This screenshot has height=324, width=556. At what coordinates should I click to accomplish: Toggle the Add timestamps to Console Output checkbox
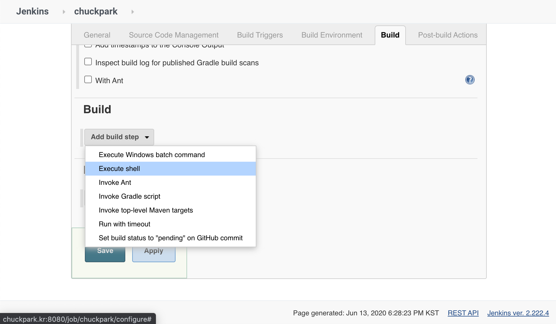88,46
